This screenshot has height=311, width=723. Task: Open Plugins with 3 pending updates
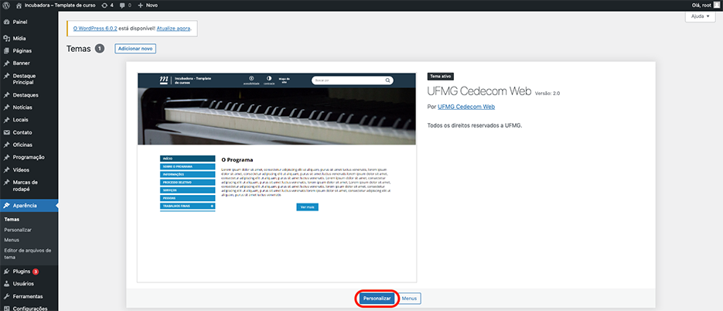[x=22, y=272]
